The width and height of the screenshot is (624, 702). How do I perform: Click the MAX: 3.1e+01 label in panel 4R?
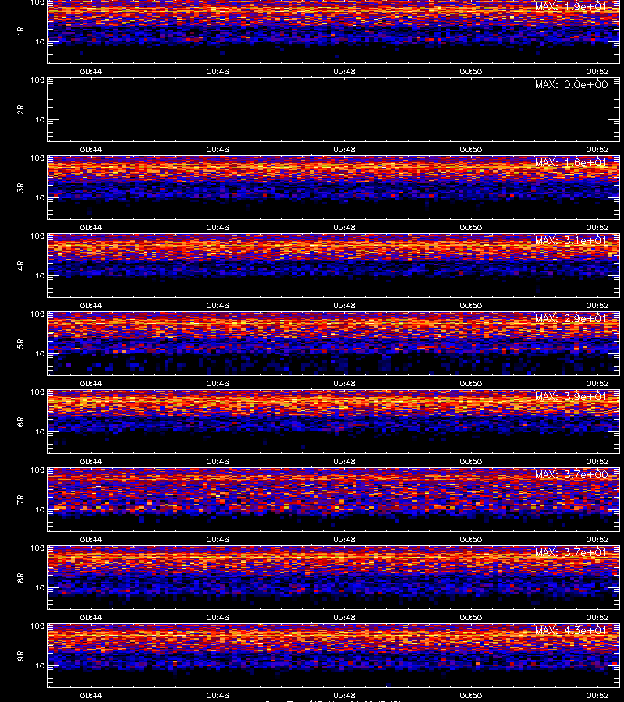(571, 240)
